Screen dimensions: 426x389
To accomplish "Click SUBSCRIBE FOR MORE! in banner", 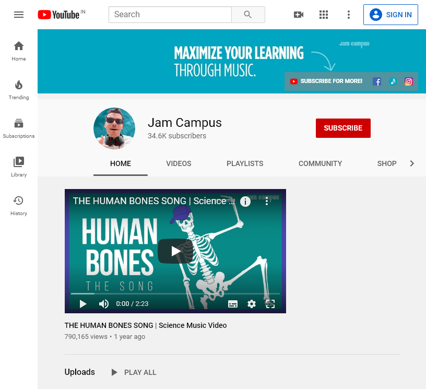I will 326,81.
